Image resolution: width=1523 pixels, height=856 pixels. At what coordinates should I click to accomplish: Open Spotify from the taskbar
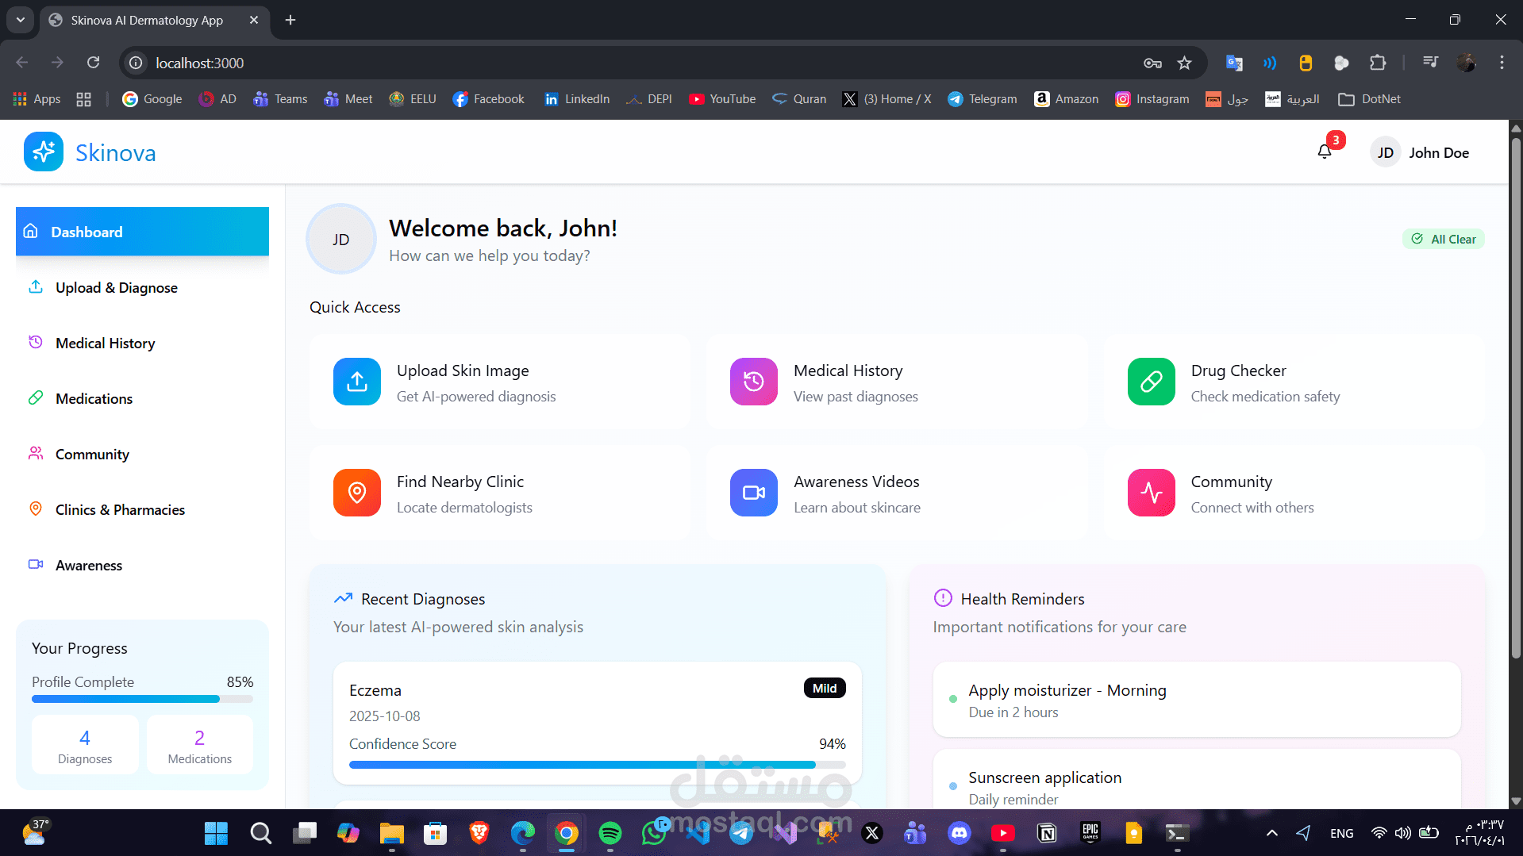point(610,833)
